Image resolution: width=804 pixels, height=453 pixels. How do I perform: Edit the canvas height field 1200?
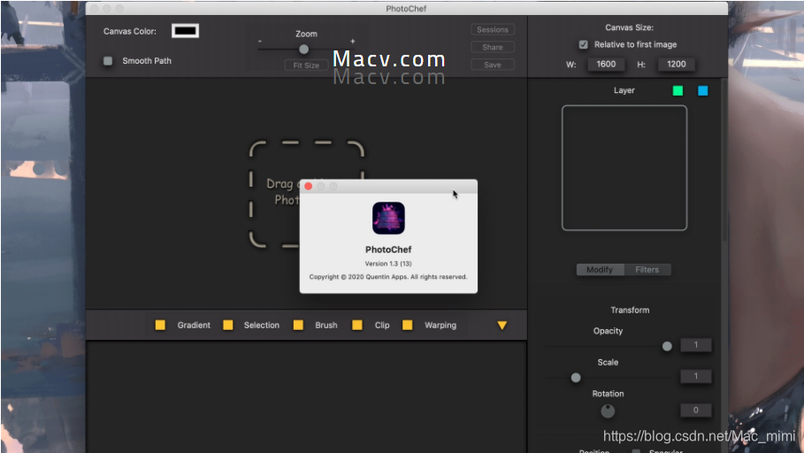click(x=676, y=64)
